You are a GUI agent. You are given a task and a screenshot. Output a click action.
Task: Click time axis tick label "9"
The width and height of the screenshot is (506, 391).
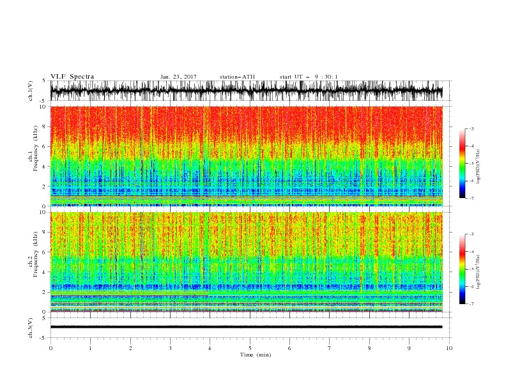click(x=409, y=348)
